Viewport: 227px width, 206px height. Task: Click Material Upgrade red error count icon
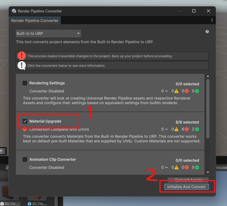click(186, 129)
